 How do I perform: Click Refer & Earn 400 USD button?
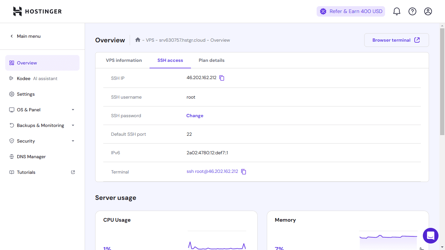pos(351,11)
